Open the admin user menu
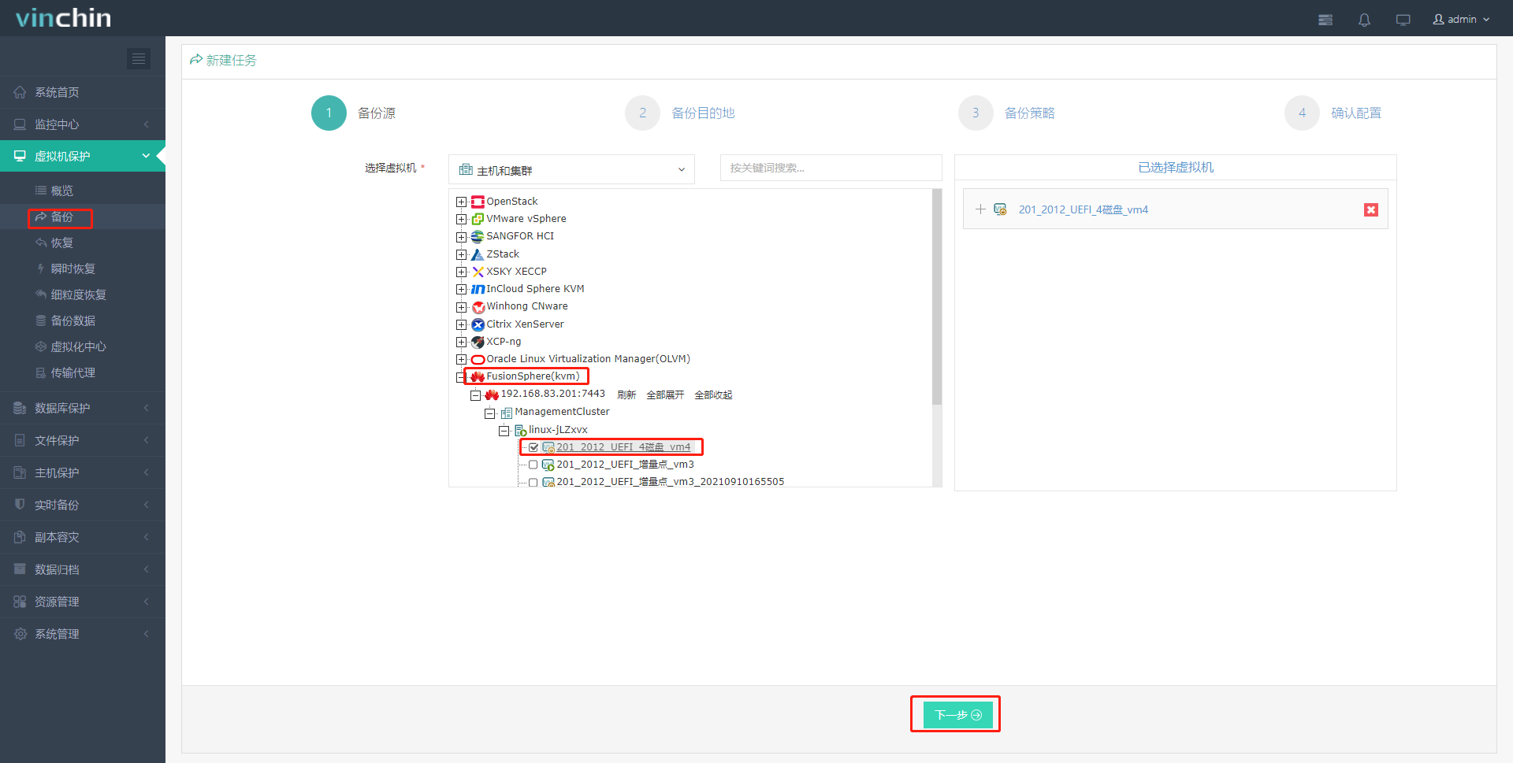 click(x=1461, y=19)
